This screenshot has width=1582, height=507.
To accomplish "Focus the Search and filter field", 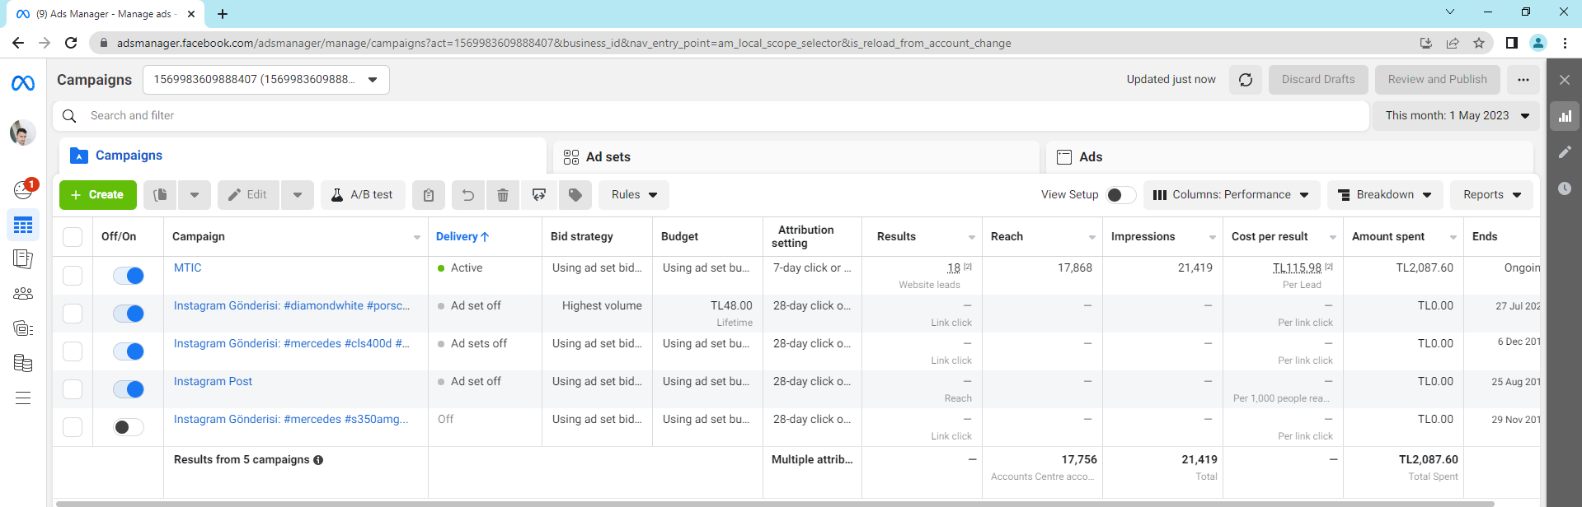I will 711,116.
